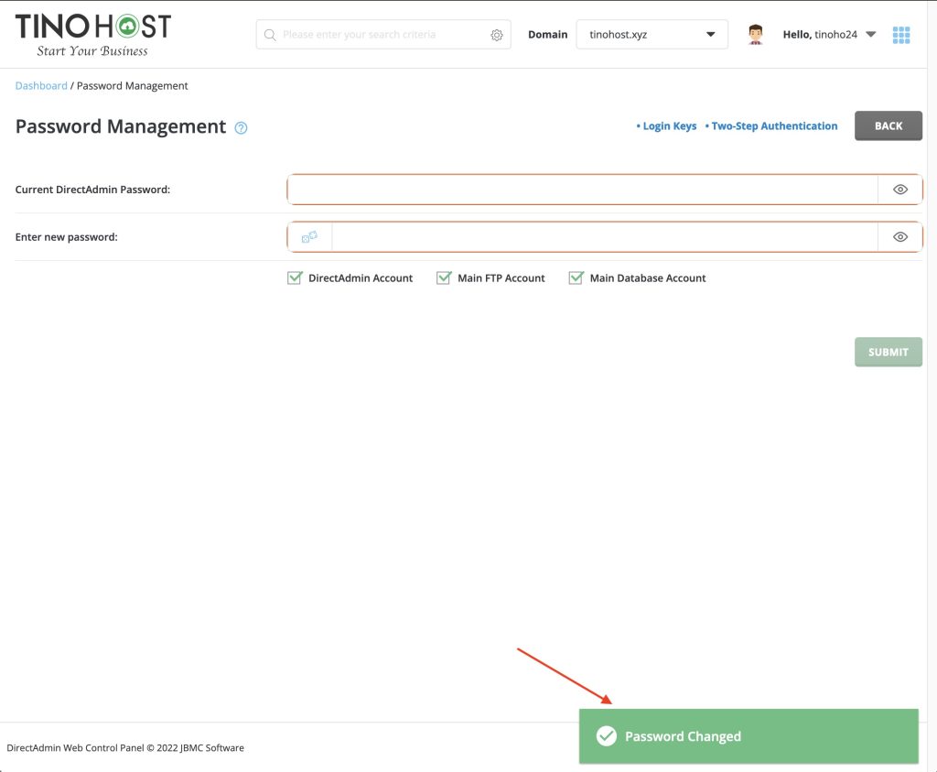Click the 'Password Management' breadcrumb text
This screenshot has height=772, width=937.
[x=132, y=85]
